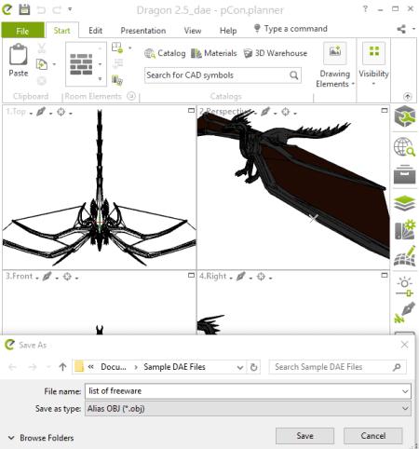Screen dimensions: 419x449
Task: Click the Redo arrow icon
Action: coord(57,10)
